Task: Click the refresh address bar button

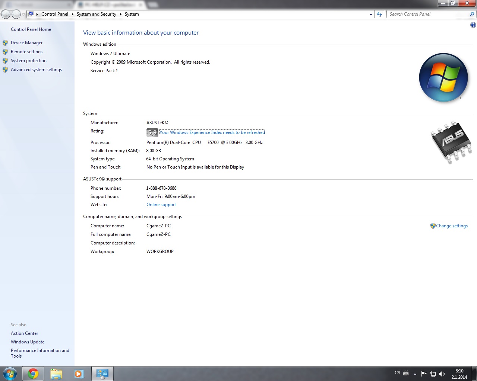Action: 379,14
